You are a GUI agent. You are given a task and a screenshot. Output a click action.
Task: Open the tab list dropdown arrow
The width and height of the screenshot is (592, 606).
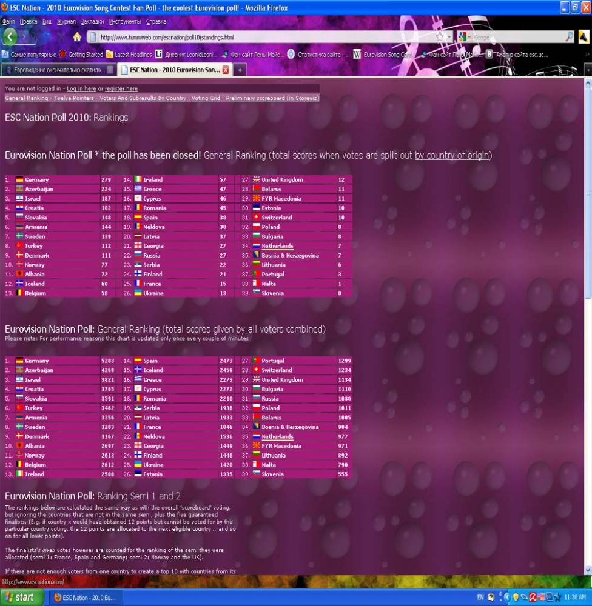pos(587,70)
